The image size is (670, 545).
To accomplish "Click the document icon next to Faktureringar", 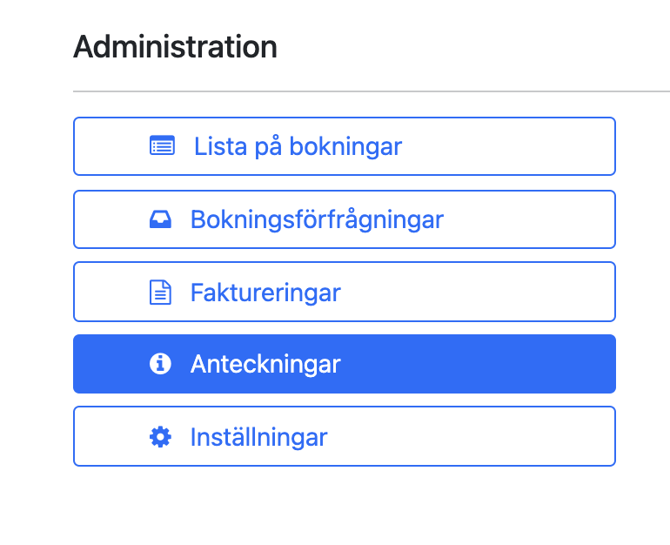I will coord(160,293).
